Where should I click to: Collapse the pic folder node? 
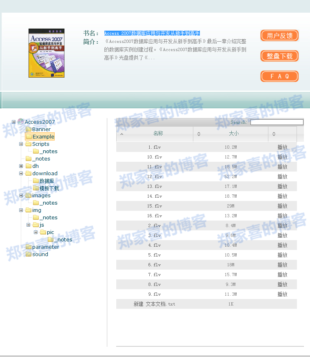(x=36, y=232)
